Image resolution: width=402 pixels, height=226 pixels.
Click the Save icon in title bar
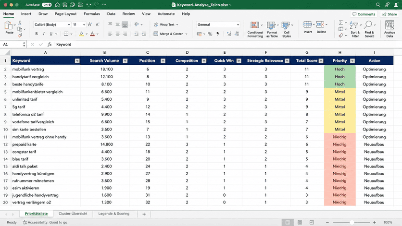[65, 5]
